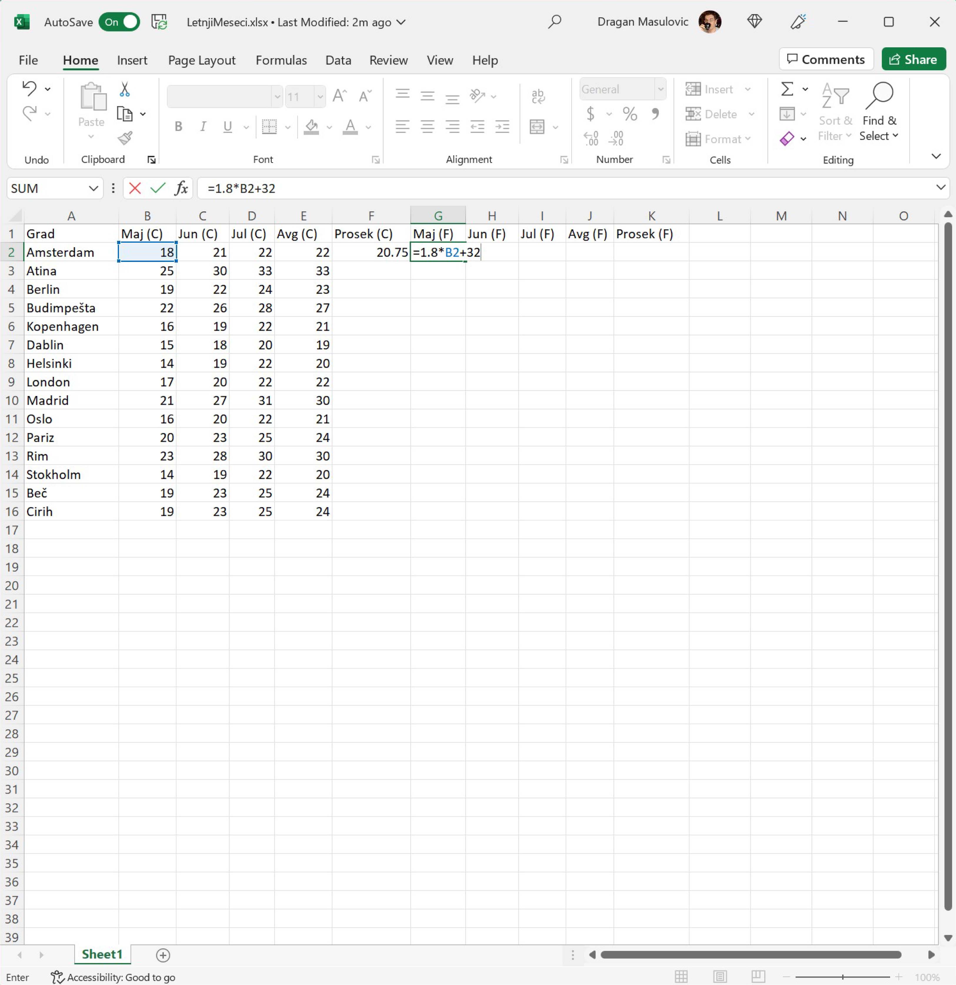
Task: Collapse the ribbon with chevron arrow
Action: 936,156
